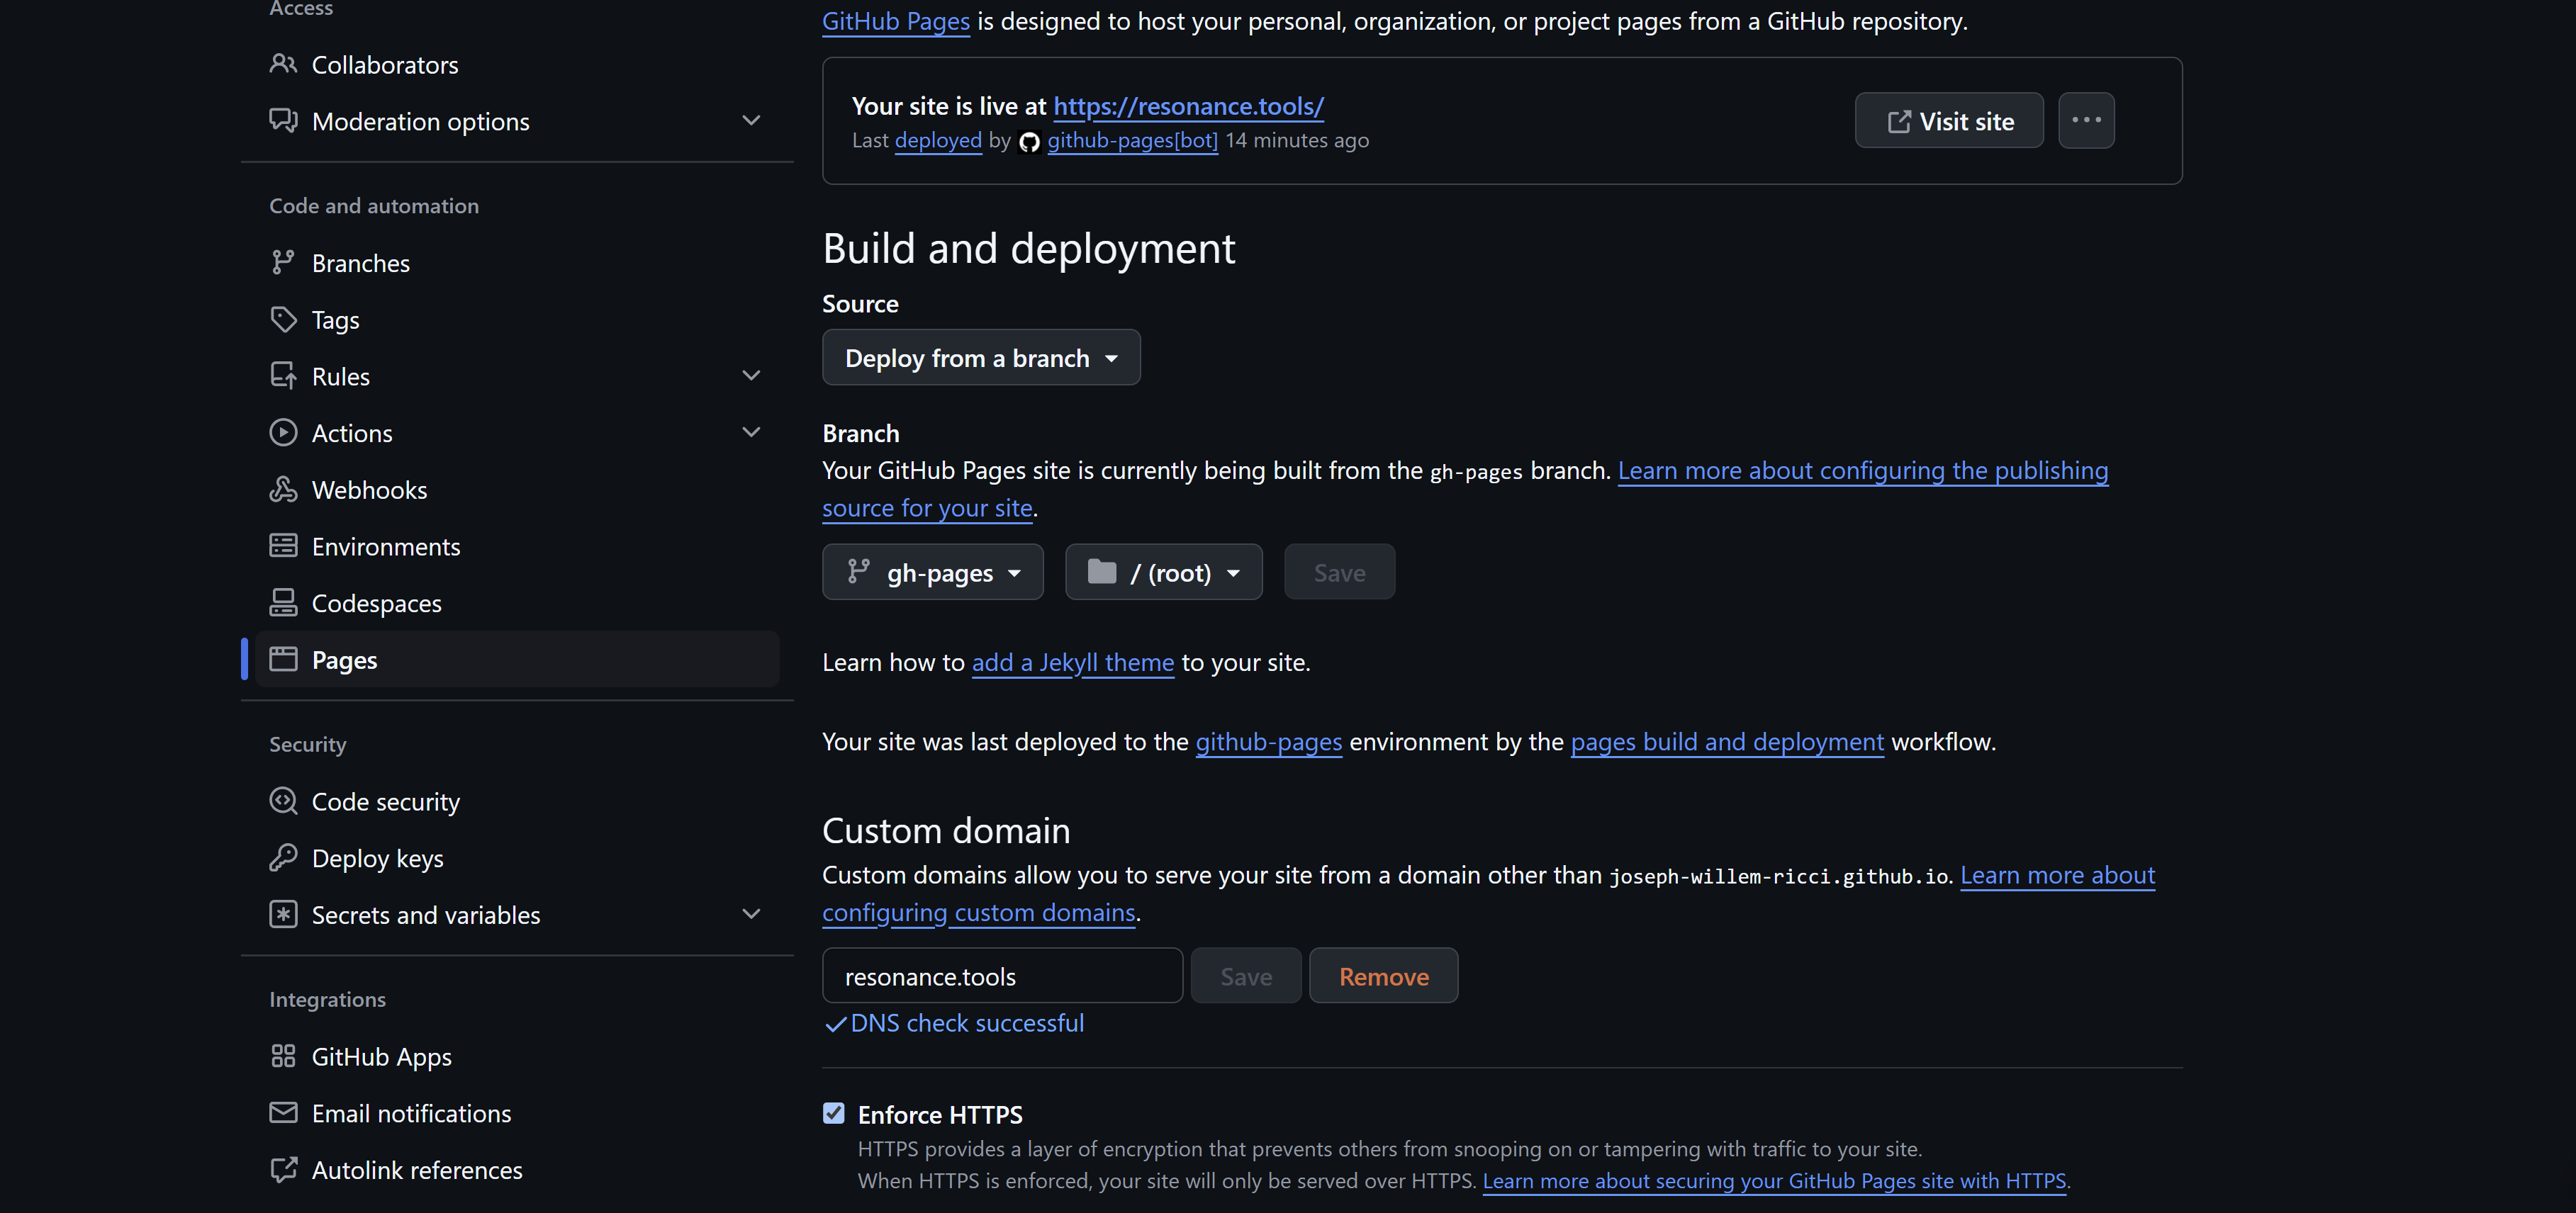Click the Visit site button
The image size is (2576, 1213).
tap(1948, 121)
